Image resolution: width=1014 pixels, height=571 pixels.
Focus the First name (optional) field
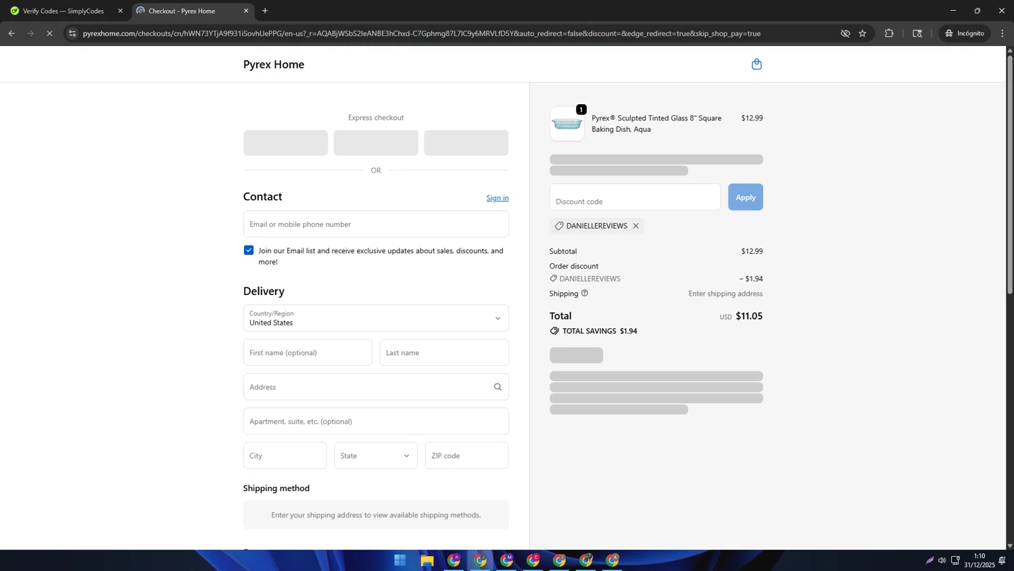pos(308,352)
